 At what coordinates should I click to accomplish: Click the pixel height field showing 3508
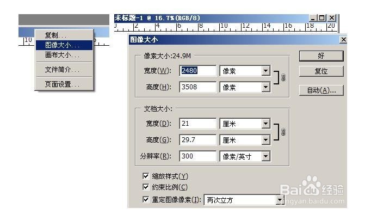198,87
